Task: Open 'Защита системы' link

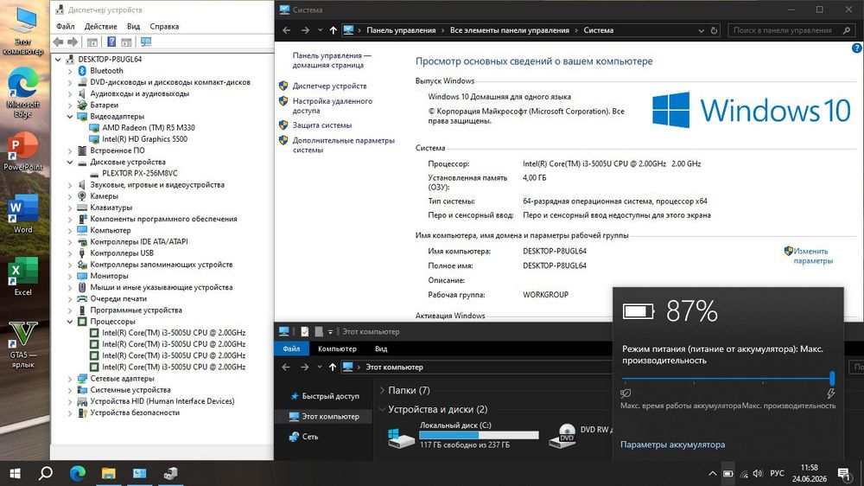Action: point(321,125)
